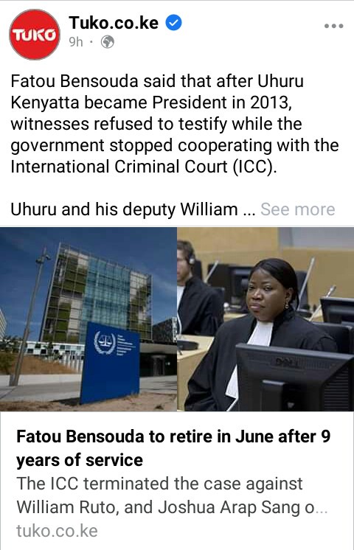Click the ICC terminated the case description
354x550 pixels.
pyautogui.click(x=172, y=495)
